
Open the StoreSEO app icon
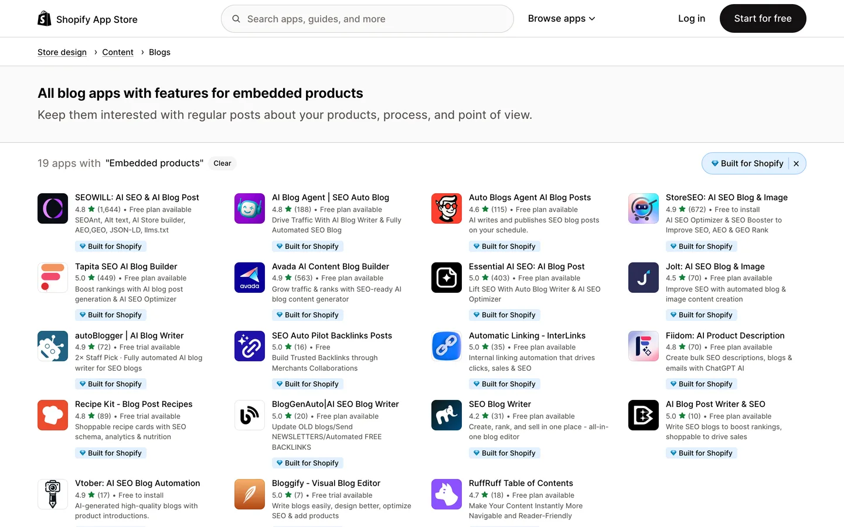644,208
